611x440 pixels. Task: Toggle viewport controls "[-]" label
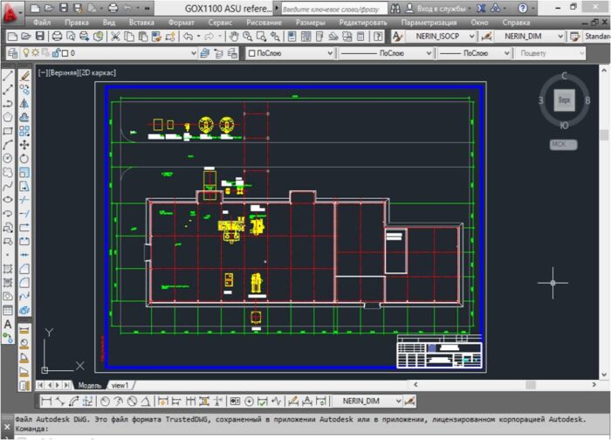pyautogui.click(x=42, y=73)
